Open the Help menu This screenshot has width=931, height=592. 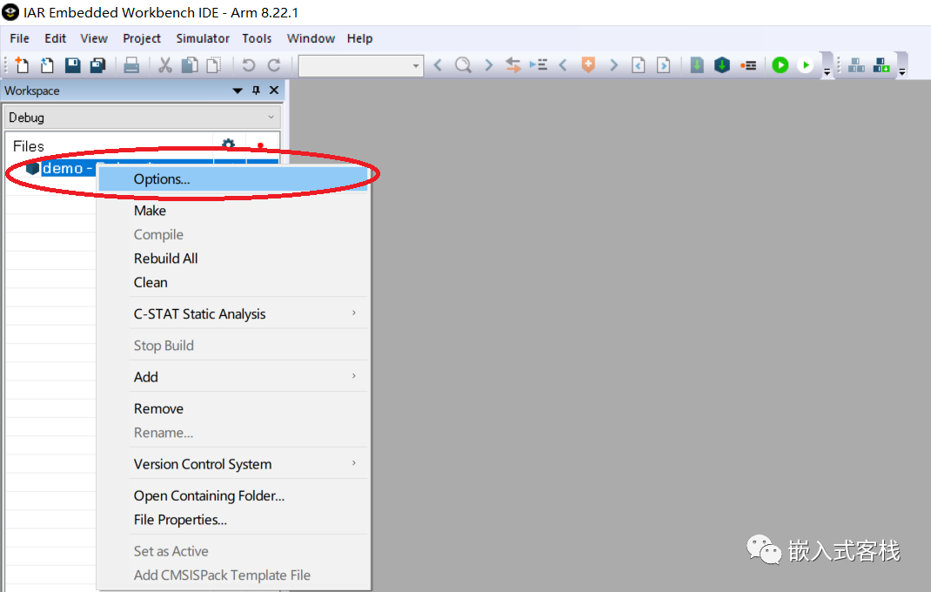click(360, 38)
